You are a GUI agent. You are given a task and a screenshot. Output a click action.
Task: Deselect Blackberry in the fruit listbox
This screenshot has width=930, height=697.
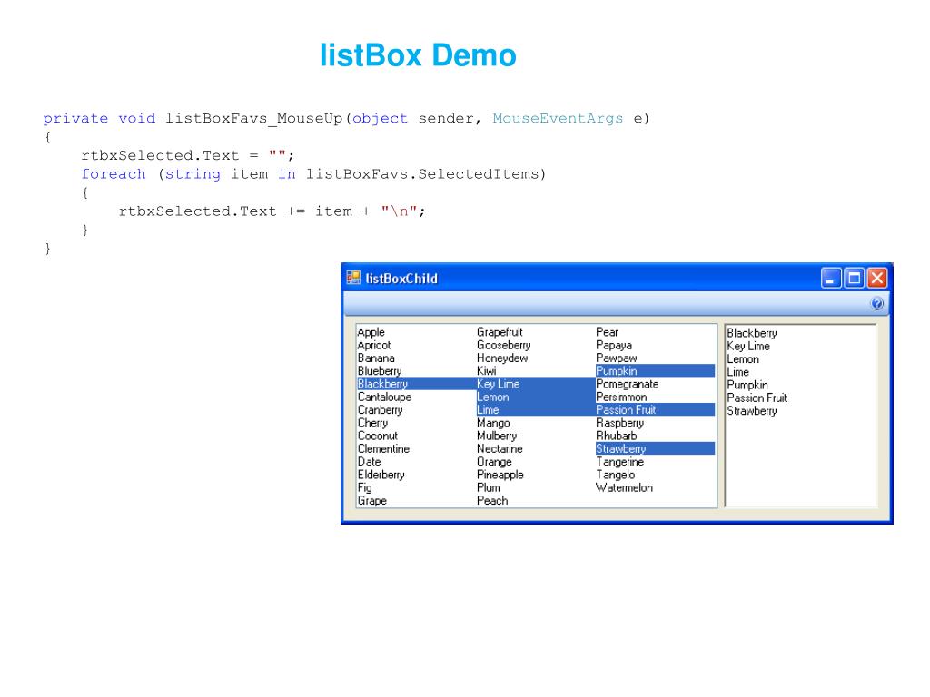pos(415,384)
